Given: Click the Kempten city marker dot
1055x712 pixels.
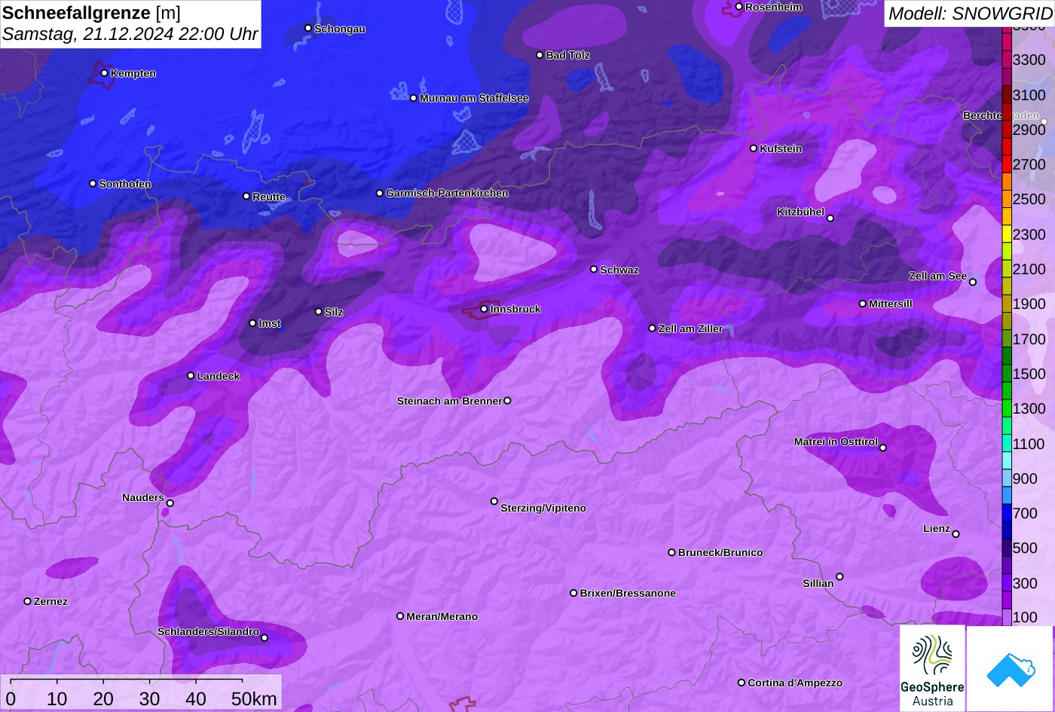Looking at the screenshot, I should tap(104, 73).
